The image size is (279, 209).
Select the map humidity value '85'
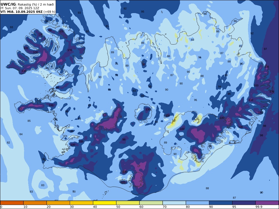pyautogui.click(x=29, y=121)
